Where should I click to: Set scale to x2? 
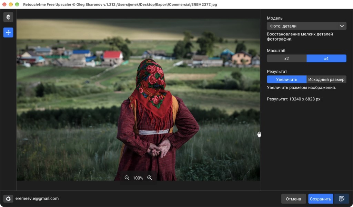click(x=286, y=58)
